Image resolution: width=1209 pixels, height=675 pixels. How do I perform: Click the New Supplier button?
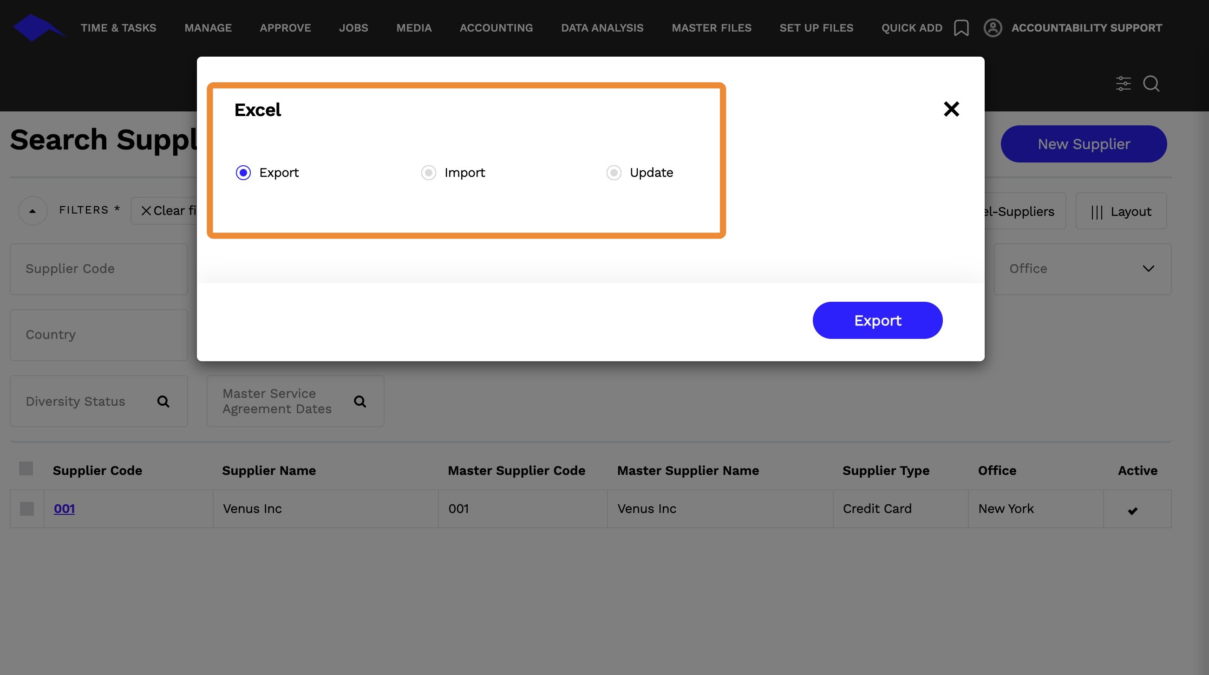pyautogui.click(x=1083, y=144)
